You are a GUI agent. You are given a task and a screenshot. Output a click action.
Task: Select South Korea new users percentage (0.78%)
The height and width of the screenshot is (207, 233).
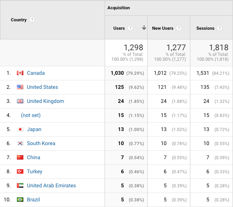pos(179,143)
